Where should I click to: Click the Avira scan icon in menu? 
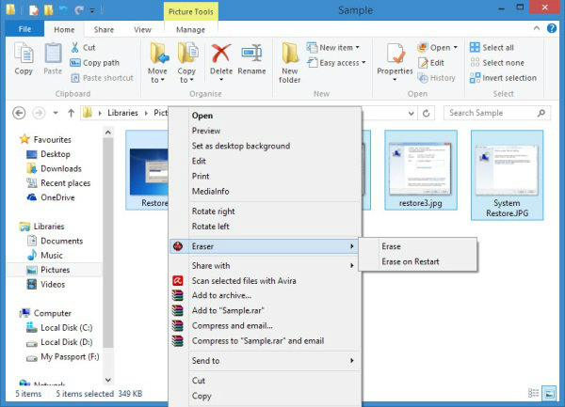tap(177, 280)
